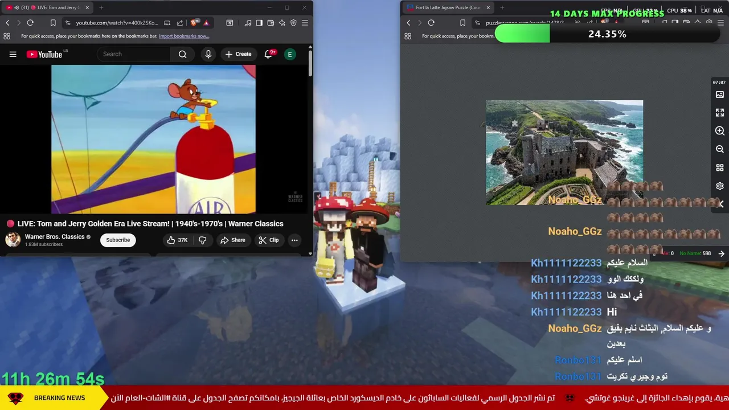The width and height of the screenshot is (729, 410).
Task: Open the browser hamburger menu in YouTube window
Action: [x=305, y=23]
